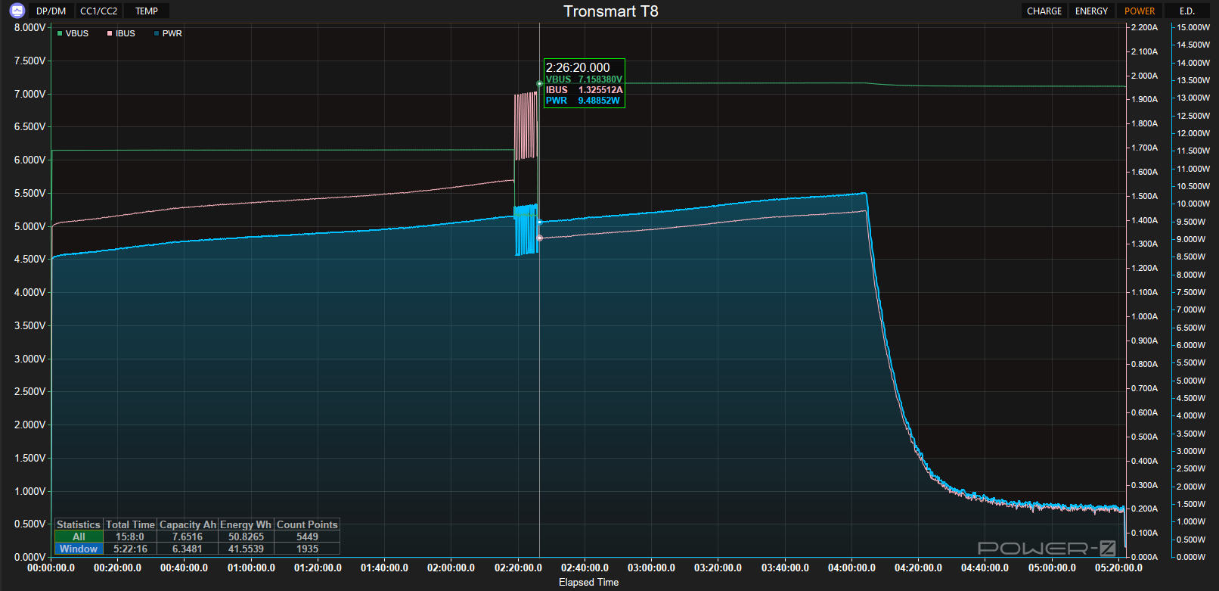
Task: Toggle the VBUS series in the legend
Action: 73,33
